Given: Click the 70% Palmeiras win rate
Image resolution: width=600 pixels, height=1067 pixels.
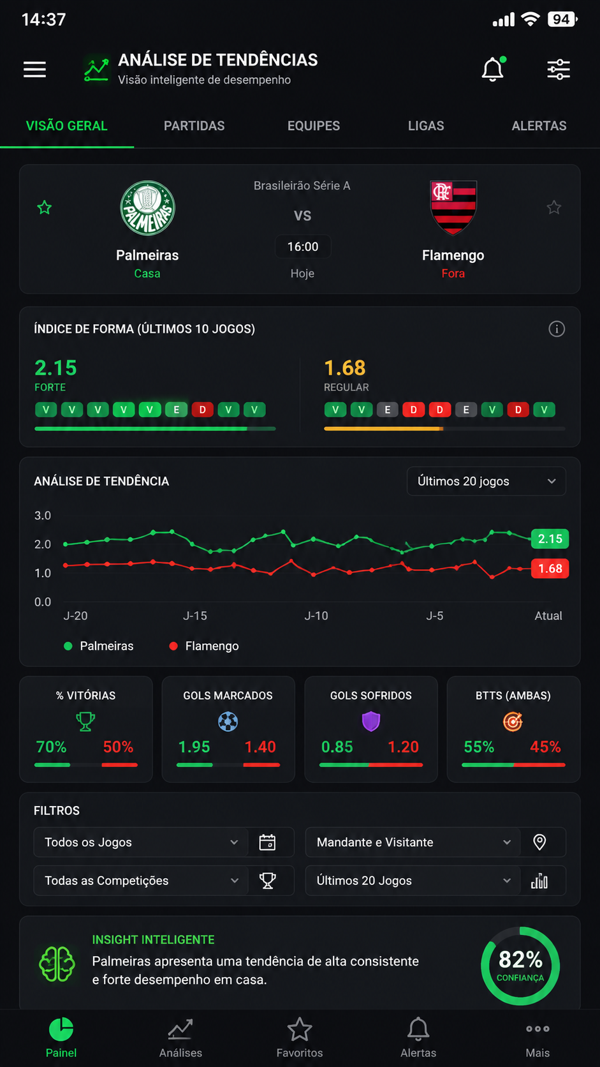Looking at the screenshot, I should pyautogui.click(x=51, y=747).
